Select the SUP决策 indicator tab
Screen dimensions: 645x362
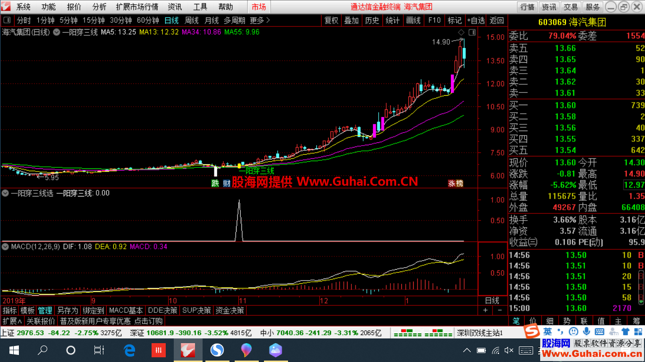tap(196, 311)
